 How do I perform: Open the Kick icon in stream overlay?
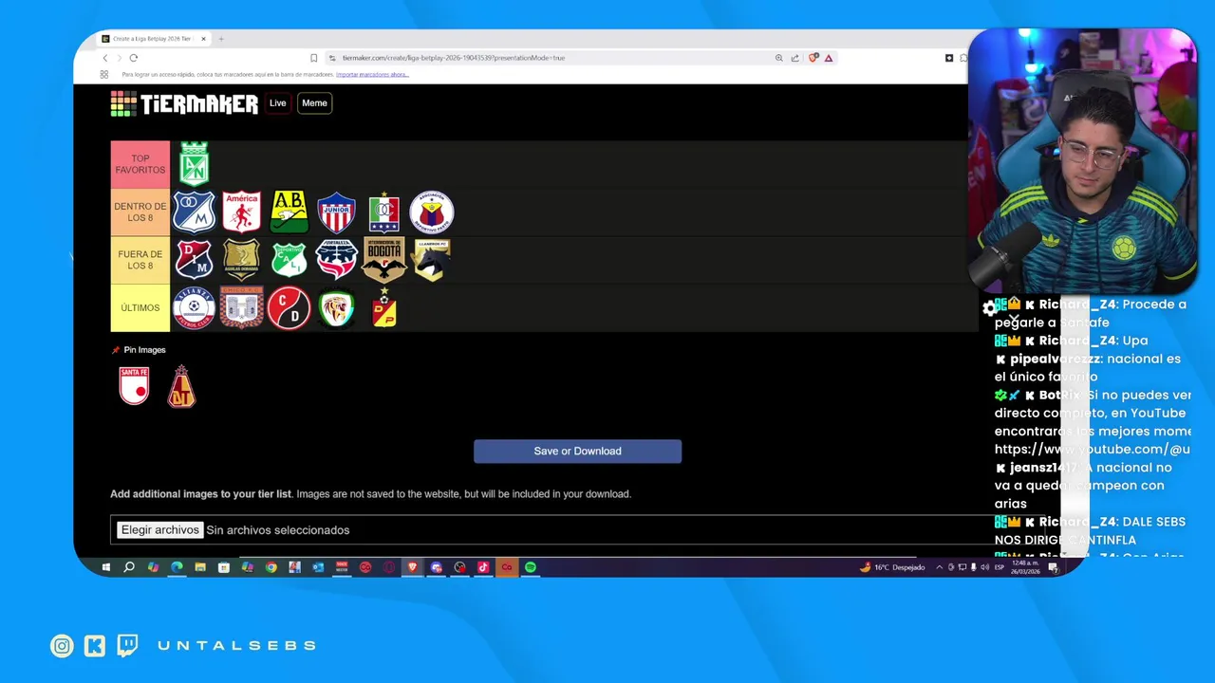click(x=95, y=646)
